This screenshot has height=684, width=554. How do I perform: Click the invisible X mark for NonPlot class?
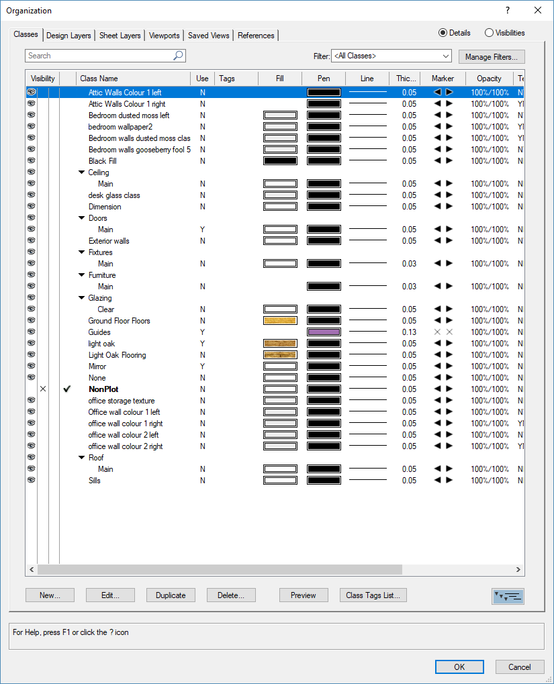pyautogui.click(x=43, y=389)
